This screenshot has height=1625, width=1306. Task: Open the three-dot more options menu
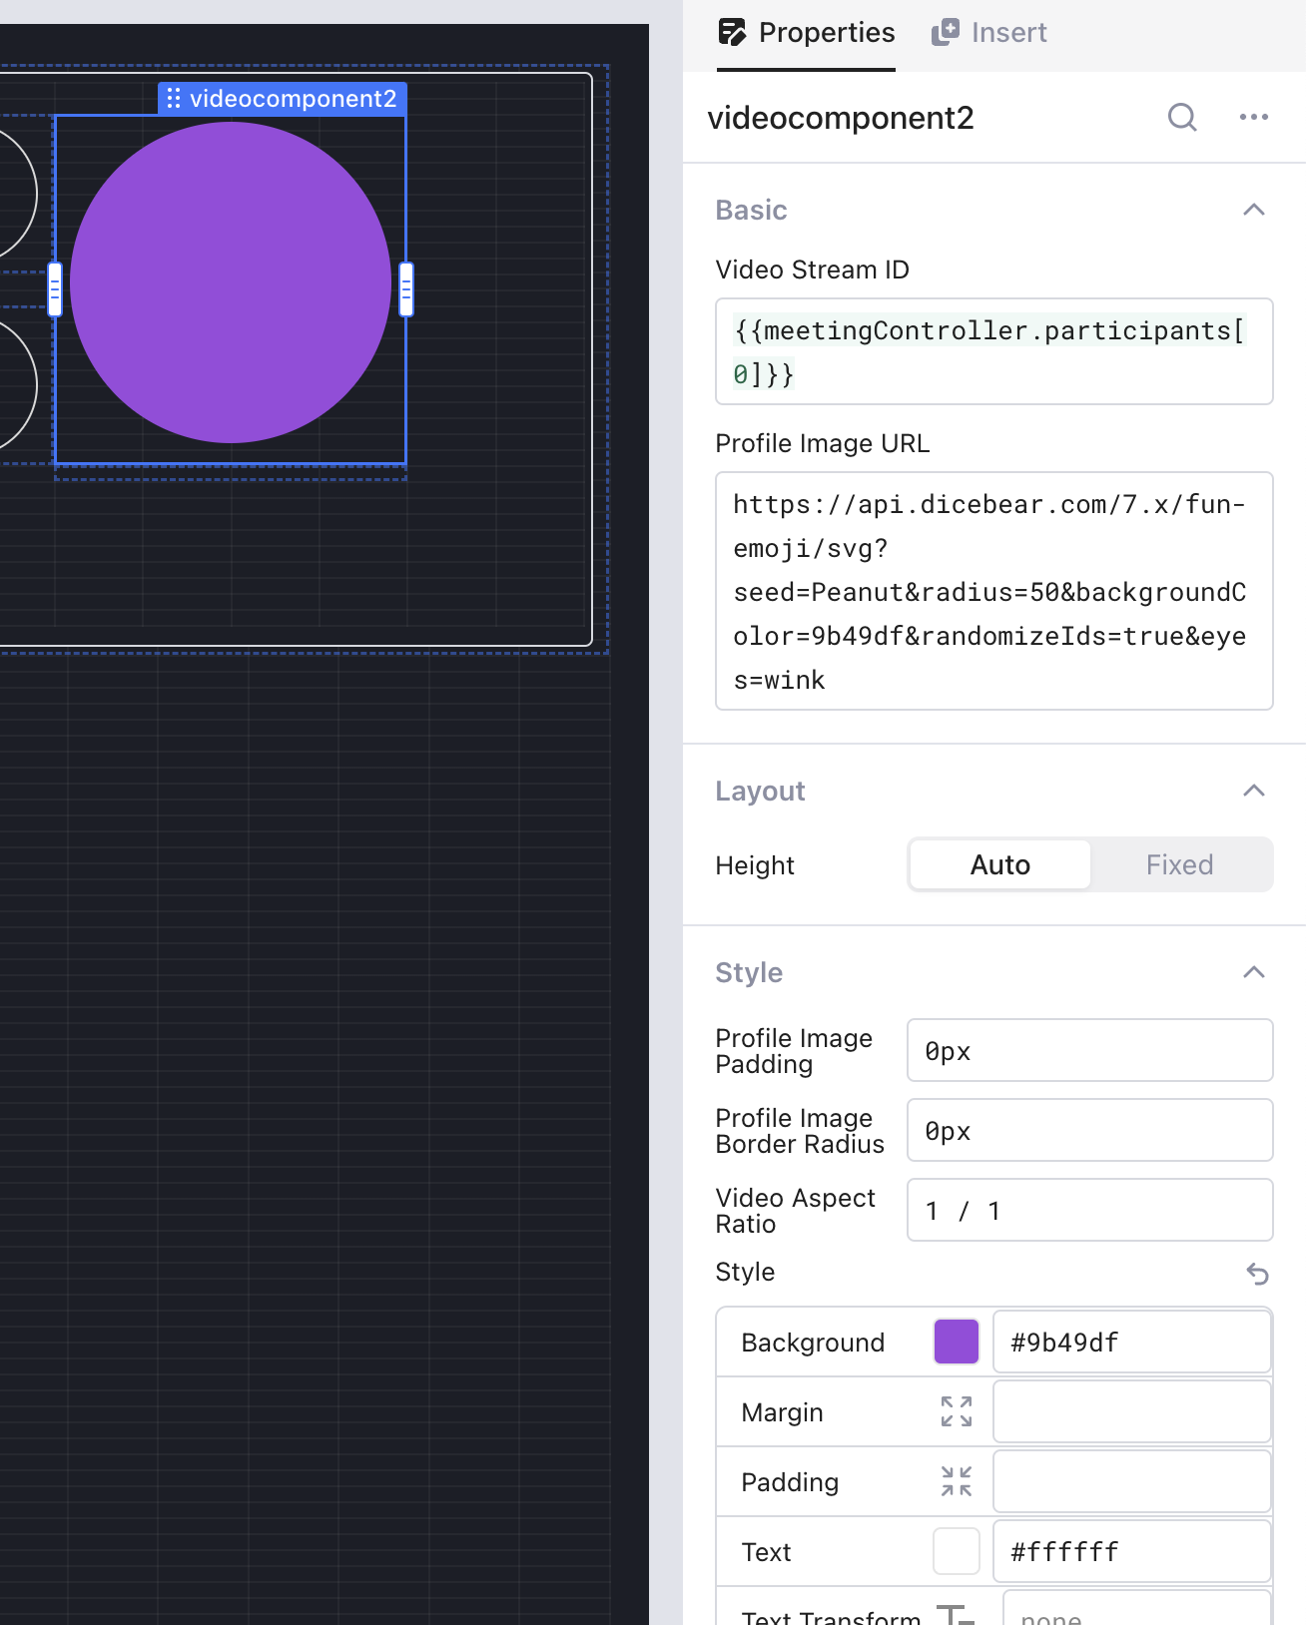(x=1253, y=118)
